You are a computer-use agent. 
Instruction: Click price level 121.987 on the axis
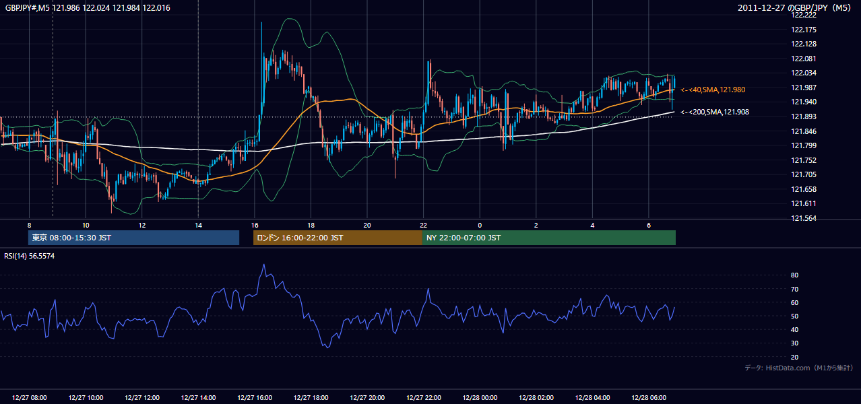[x=804, y=88]
